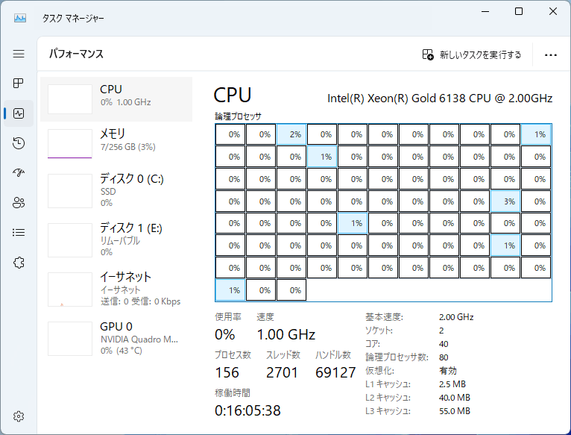Click the 論理プロセッサ数 value 80
Screen dimensions: 571x435
pos(444,357)
